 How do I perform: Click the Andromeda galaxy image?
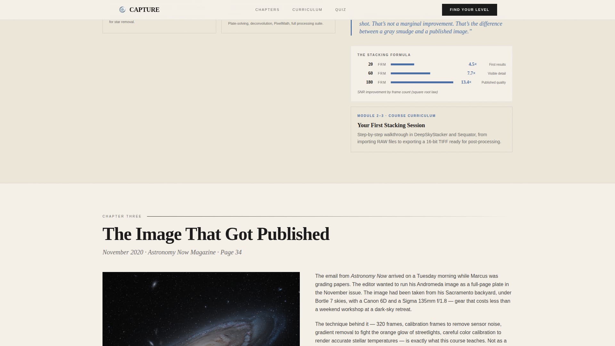201,309
